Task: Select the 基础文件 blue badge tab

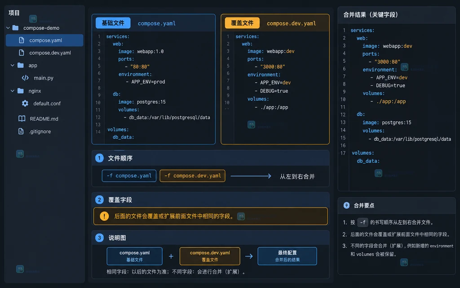Action: (113, 23)
